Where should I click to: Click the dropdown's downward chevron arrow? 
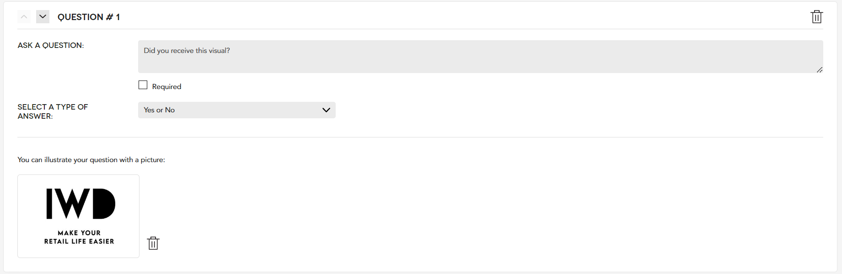coord(326,110)
